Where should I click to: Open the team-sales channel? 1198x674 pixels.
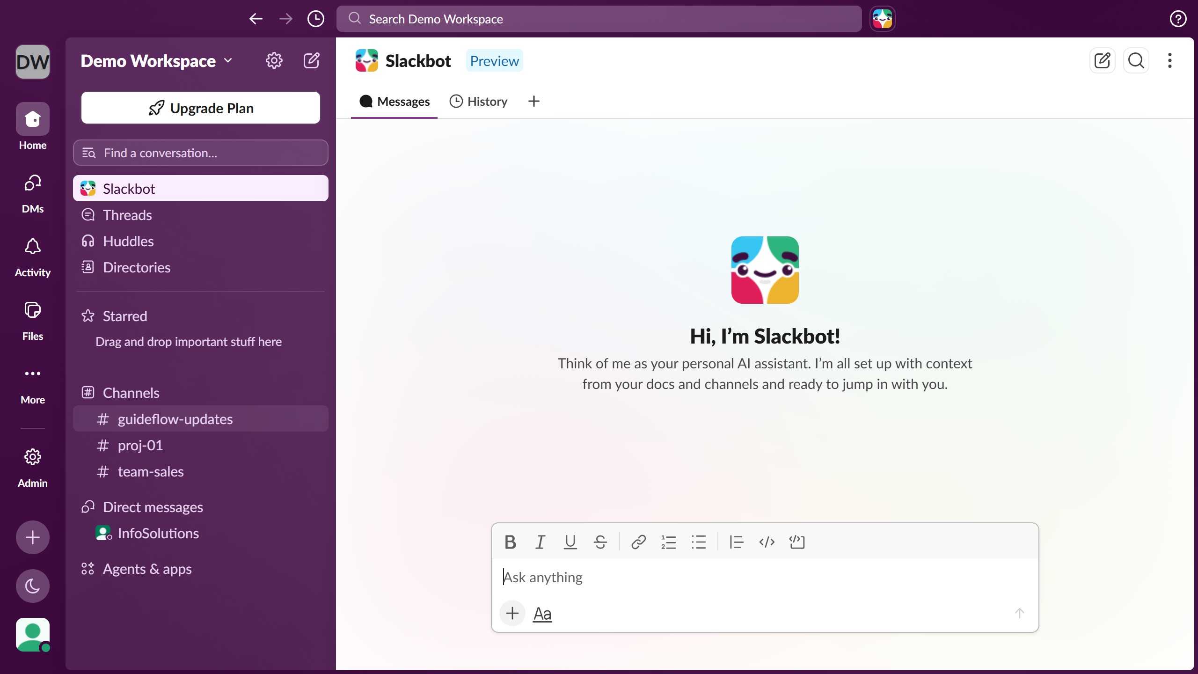[x=200, y=471]
